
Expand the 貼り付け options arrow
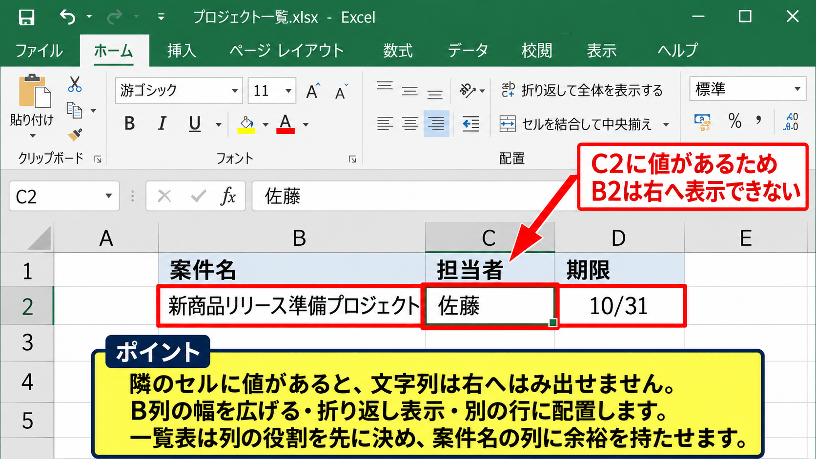pos(32,136)
